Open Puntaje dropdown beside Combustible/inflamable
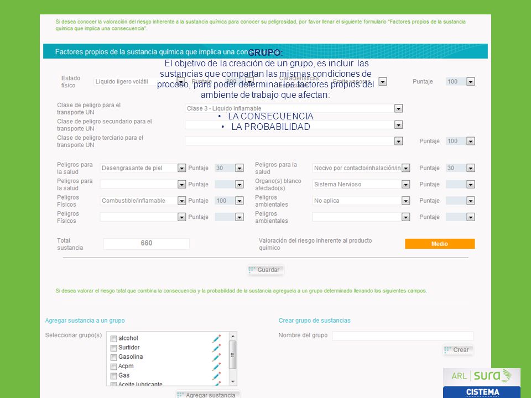Image resolution: width=531 pixels, height=398 pixels. click(240, 201)
